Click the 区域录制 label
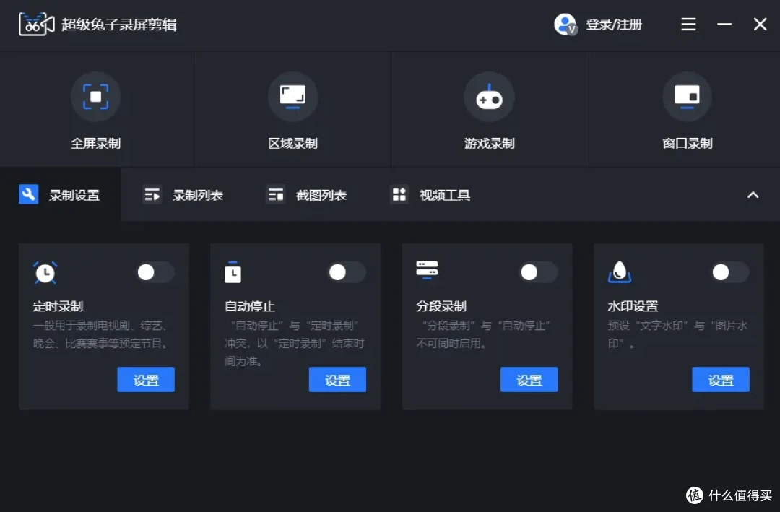Image resolution: width=780 pixels, height=512 pixels. (x=292, y=143)
